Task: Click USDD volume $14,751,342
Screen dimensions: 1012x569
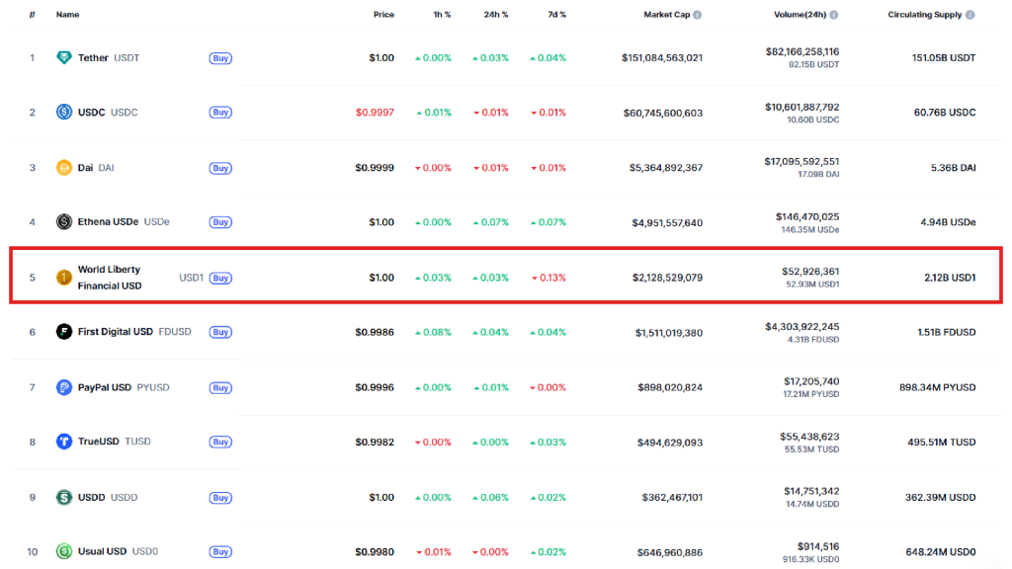Action: click(811, 492)
